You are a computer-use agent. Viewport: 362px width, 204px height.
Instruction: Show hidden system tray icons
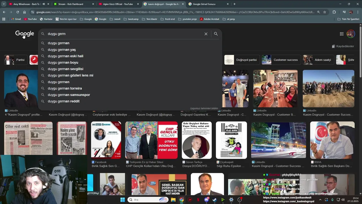(x=320, y=200)
